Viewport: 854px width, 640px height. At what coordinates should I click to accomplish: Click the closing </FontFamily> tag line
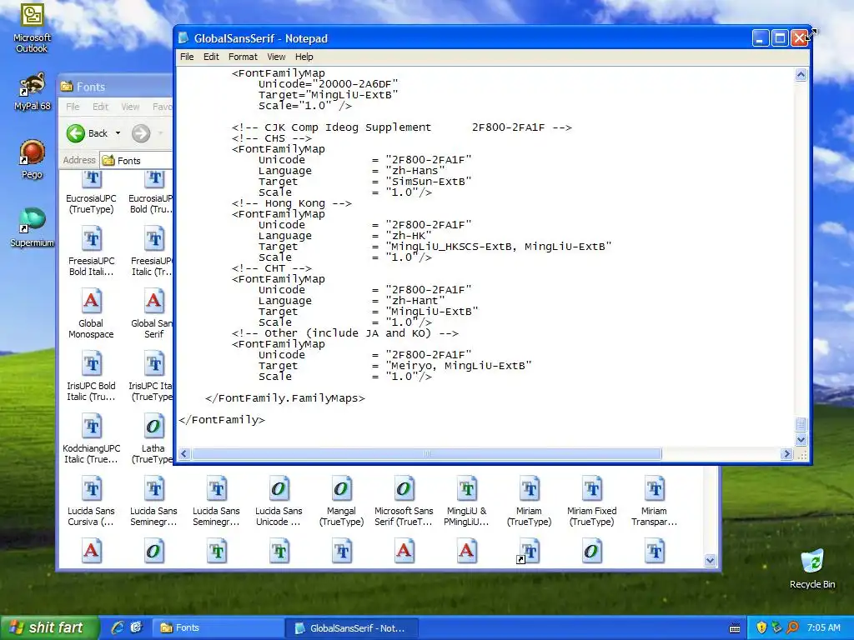222,420
